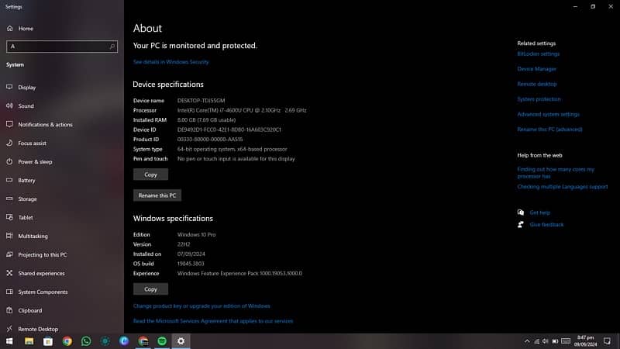Open See details in Windows Security

(x=170, y=62)
